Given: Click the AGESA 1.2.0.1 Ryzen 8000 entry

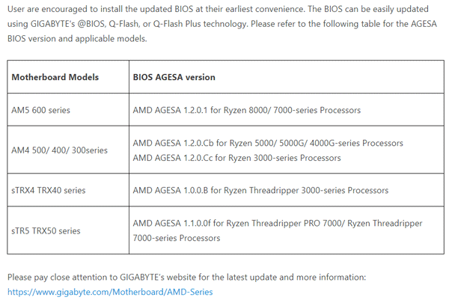Looking at the screenshot, I should (x=246, y=110).
